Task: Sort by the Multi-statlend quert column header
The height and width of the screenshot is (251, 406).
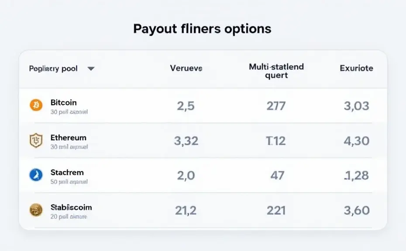Action: pyautogui.click(x=276, y=71)
